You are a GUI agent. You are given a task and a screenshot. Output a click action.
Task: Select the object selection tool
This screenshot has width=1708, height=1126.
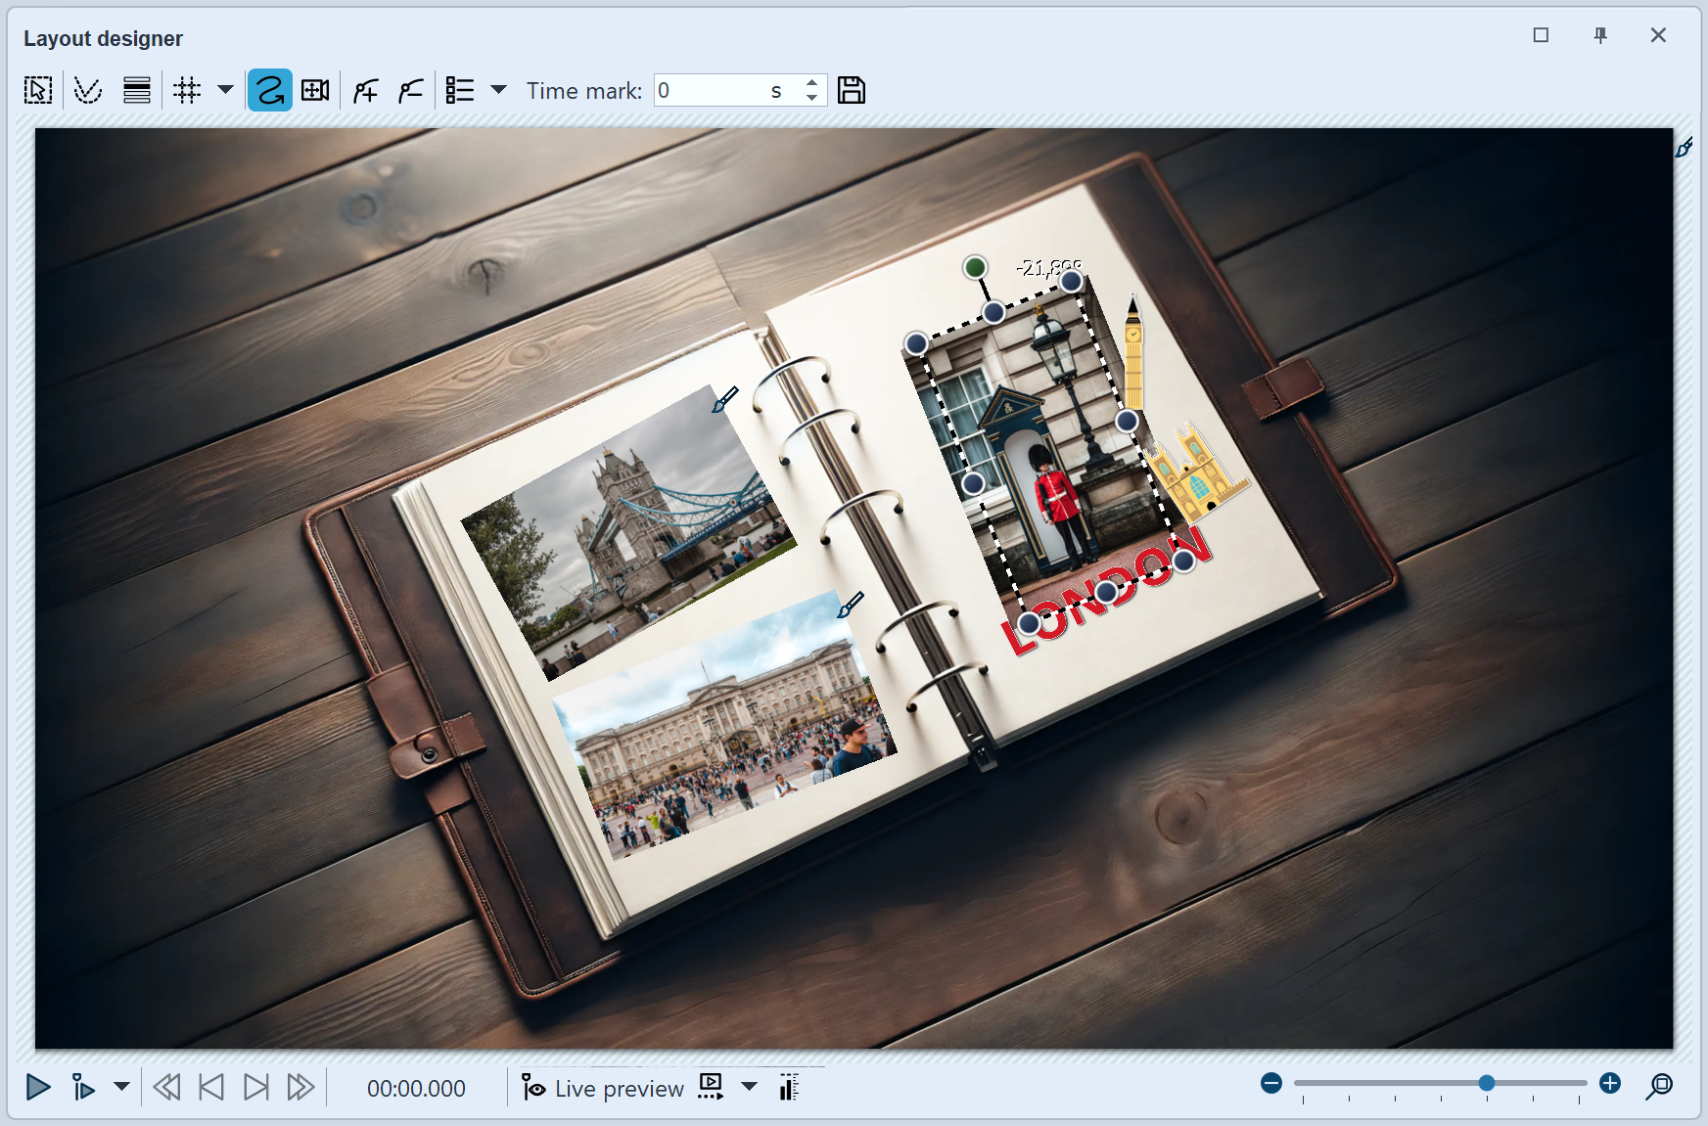[x=37, y=90]
